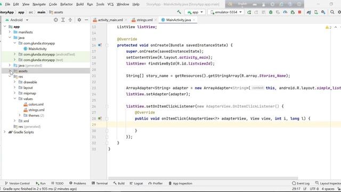Open the Navigate menu

click(x=39, y=4)
